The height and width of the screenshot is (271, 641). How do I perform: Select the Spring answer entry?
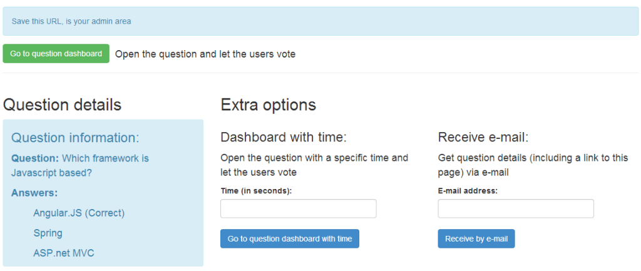[48, 233]
